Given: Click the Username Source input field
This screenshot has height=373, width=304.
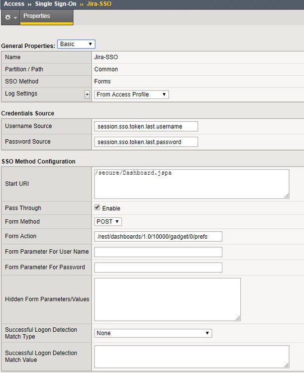Looking at the screenshot, I should (146, 126).
